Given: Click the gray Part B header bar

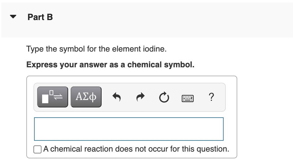Looking at the screenshot, I should pyautogui.click(x=147, y=20).
